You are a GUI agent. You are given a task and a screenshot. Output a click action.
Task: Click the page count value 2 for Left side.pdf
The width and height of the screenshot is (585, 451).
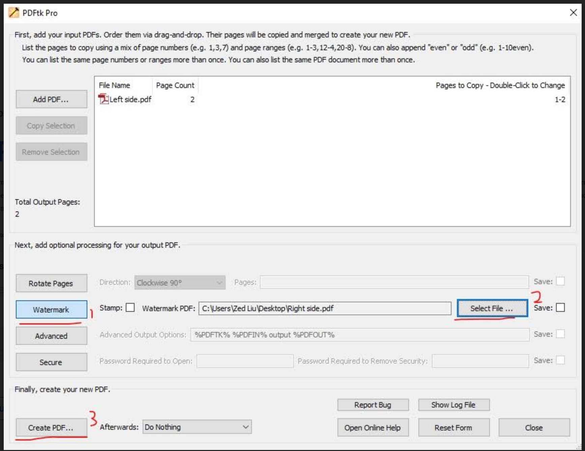pyautogui.click(x=192, y=99)
